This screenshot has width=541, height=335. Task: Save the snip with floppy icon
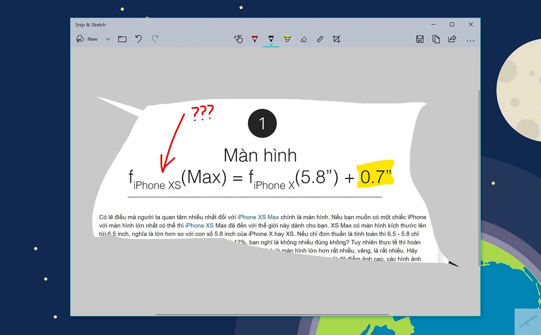click(420, 39)
